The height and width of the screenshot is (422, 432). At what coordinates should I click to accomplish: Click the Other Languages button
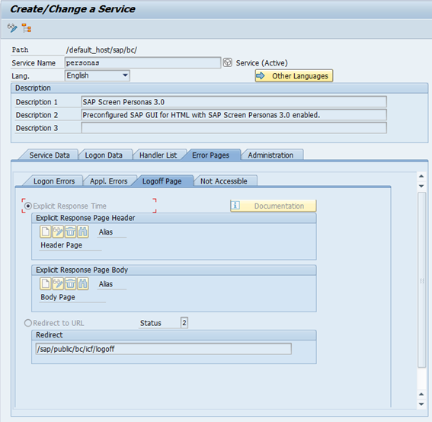coord(294,75)
